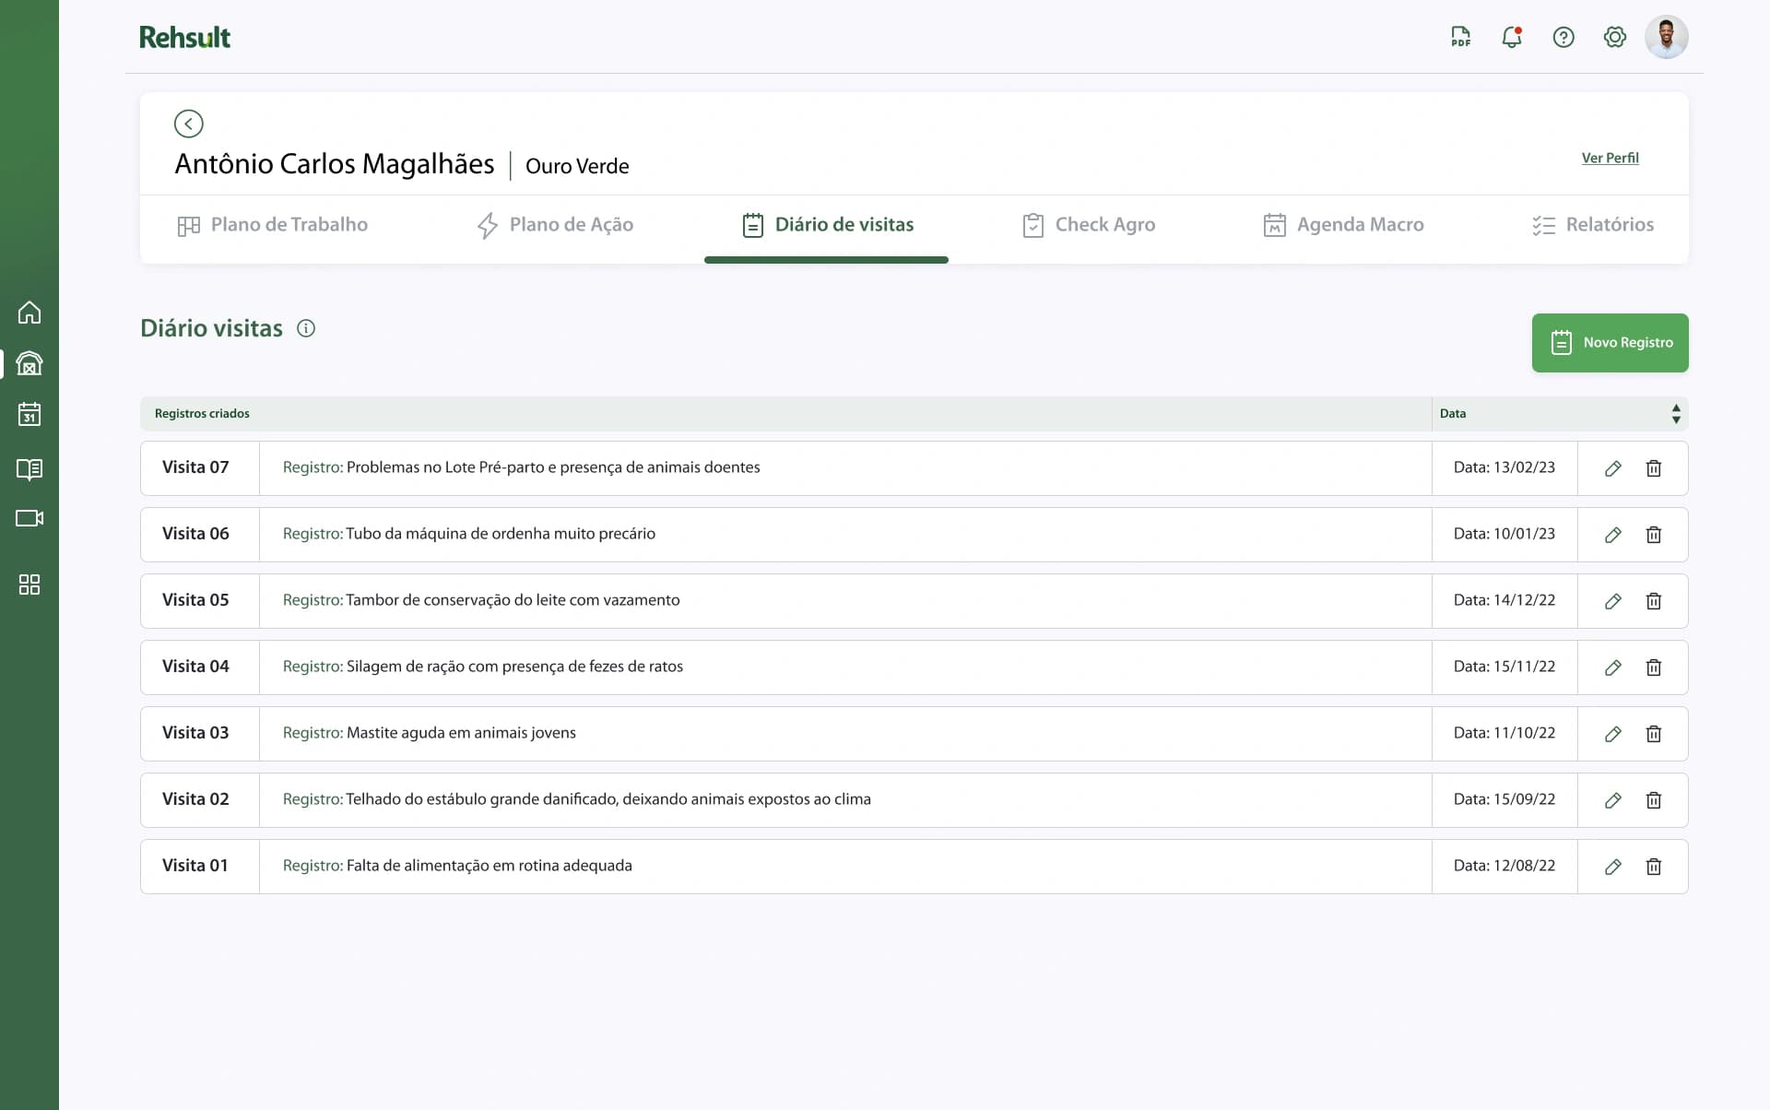Viewport: 1770px width, 1110px height.
Task: Open the calendar sidebar icon
Action: pyautogui.click(x=29, y=414)
